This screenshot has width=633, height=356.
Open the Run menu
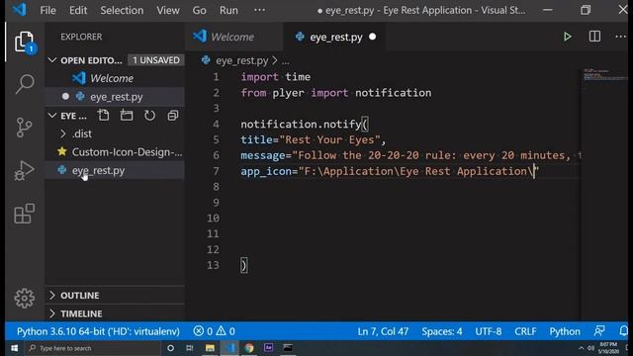point(228,10)
